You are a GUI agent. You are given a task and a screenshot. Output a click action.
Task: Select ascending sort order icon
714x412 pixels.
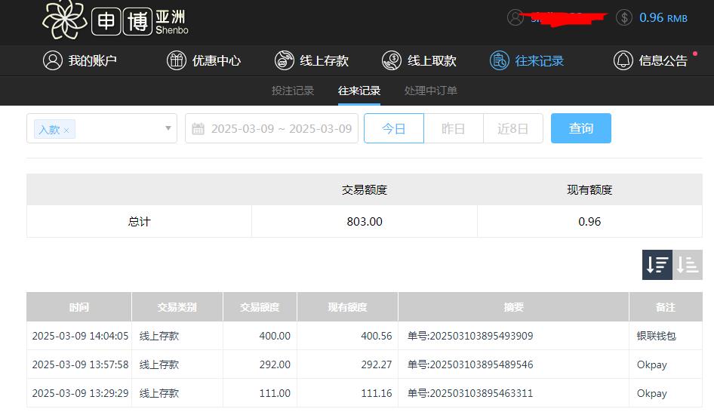click(687, 265)
